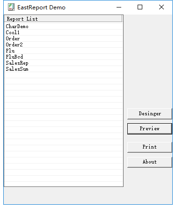Close the EastReport Demo window
The width and height of the screenshot is (176, 208).
(161, 7)
